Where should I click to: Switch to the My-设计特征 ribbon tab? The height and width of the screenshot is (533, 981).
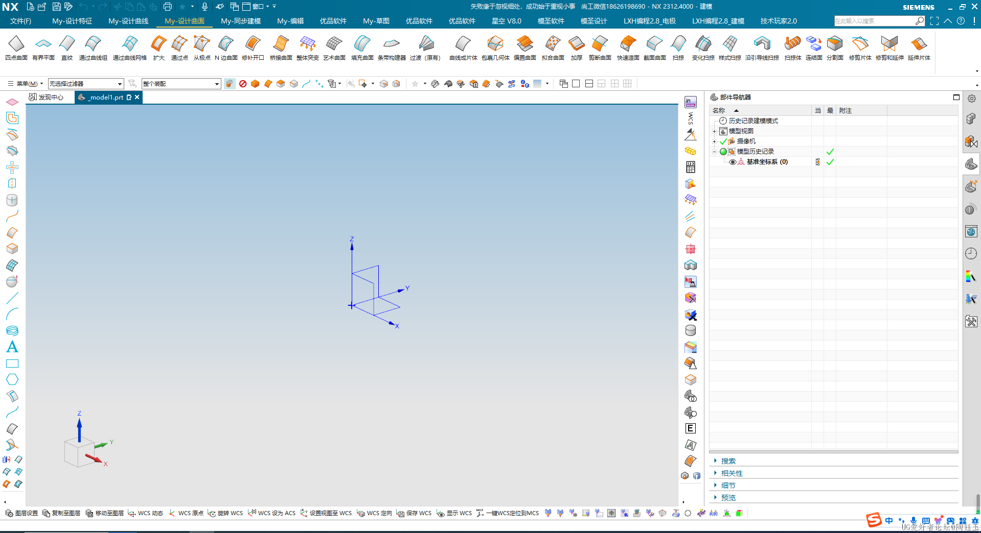(72, 21)
